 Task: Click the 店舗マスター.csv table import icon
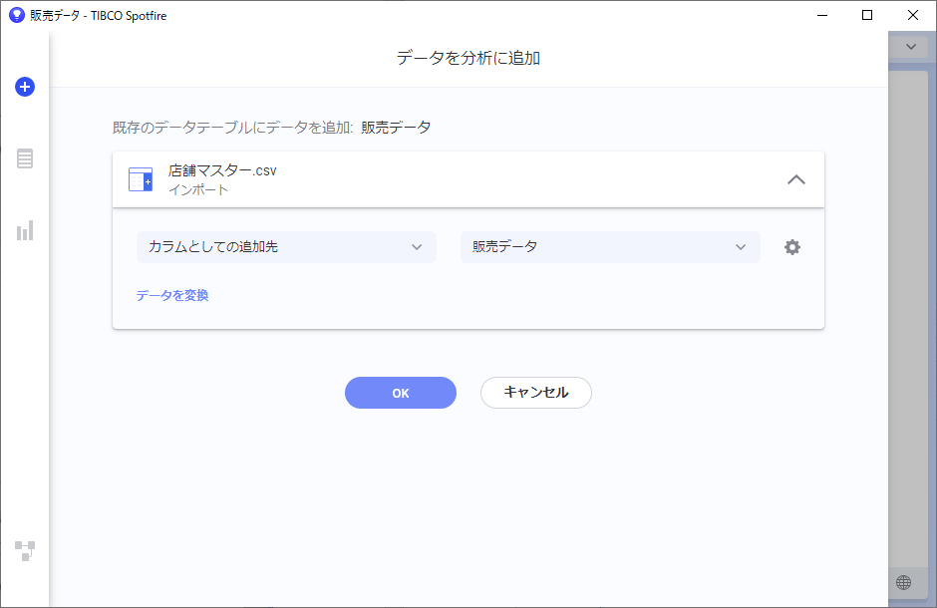[x=141, y=179]
